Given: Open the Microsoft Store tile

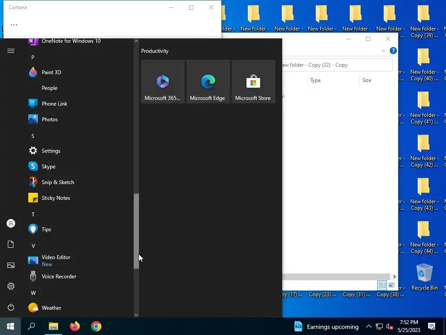Looking at the screenshot, I should [253, 82].
